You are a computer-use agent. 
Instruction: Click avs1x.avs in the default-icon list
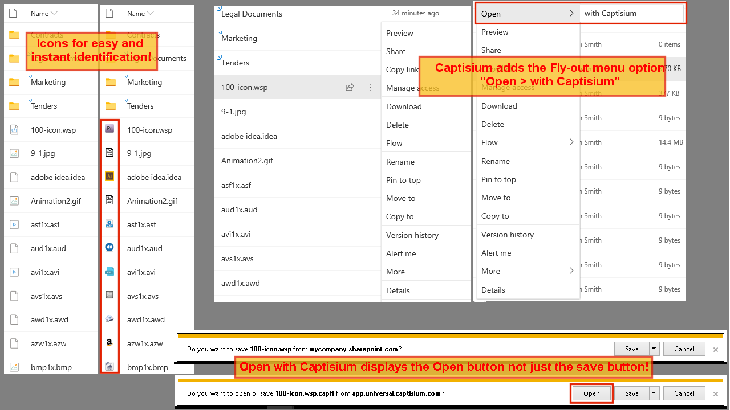point(47,296)
